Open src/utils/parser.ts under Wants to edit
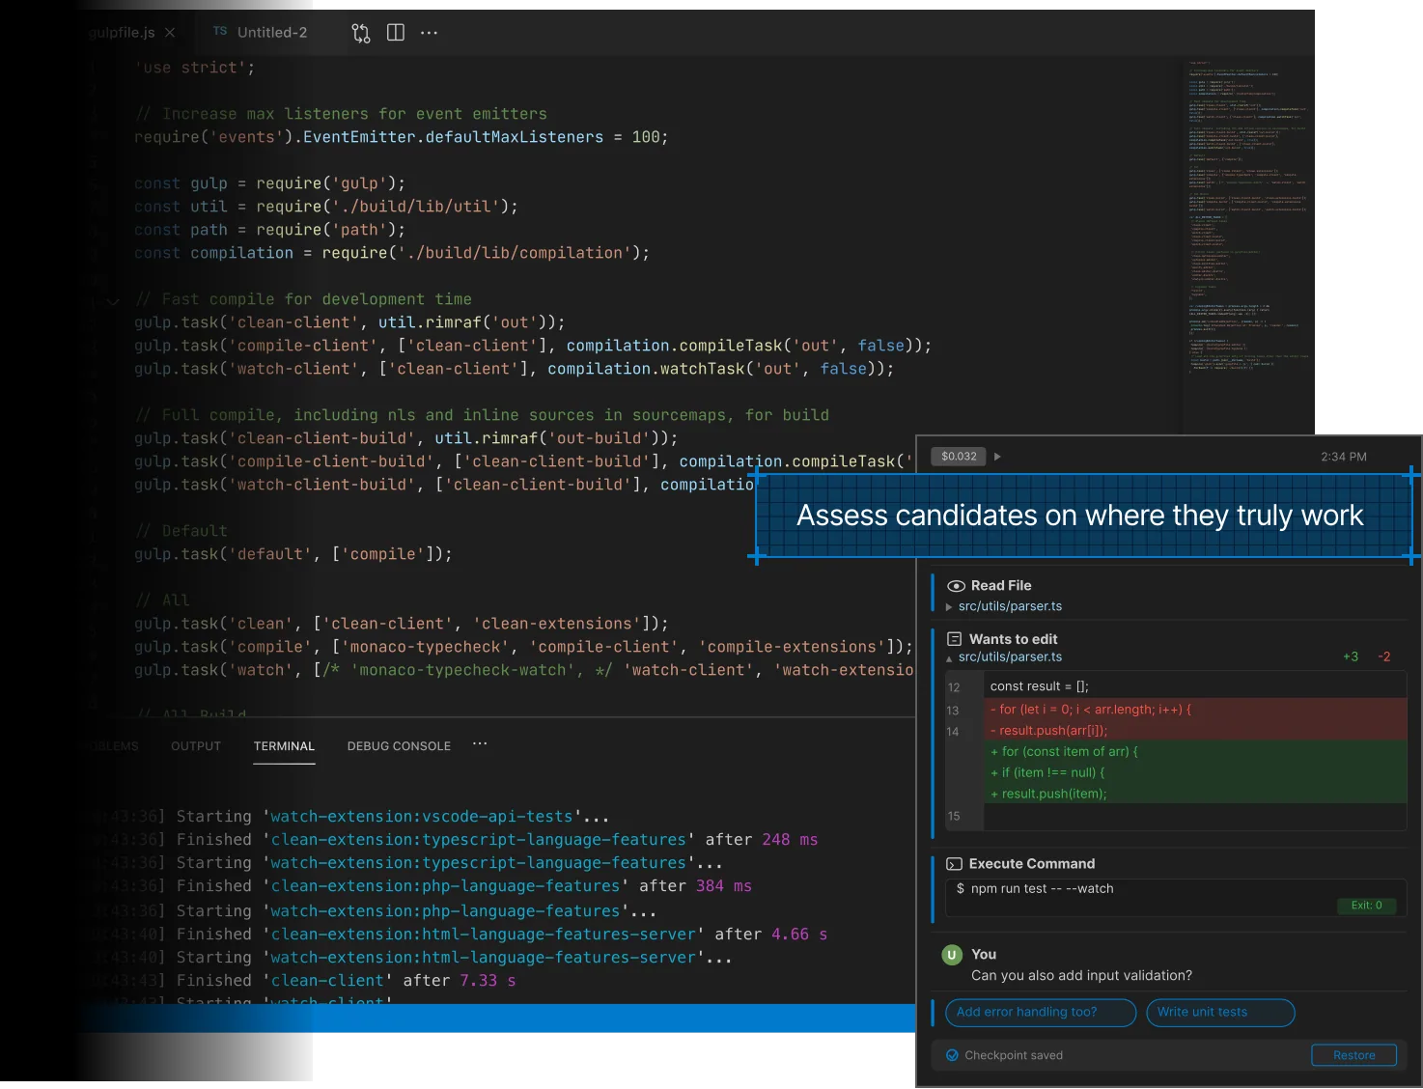Image resolution: width=1423 pixels, height=1089 pixels. coord(1010,656)
